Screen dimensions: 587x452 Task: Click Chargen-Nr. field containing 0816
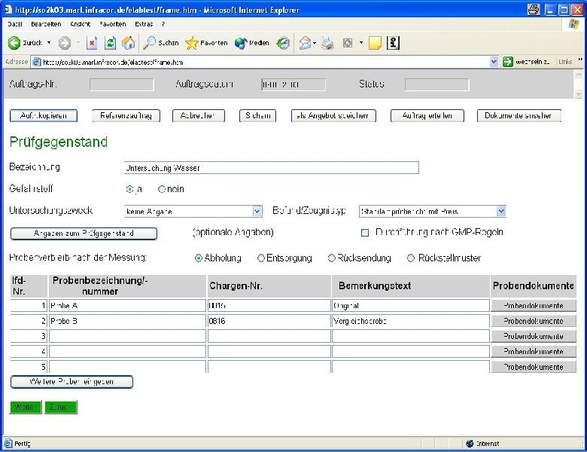[269, 321]
